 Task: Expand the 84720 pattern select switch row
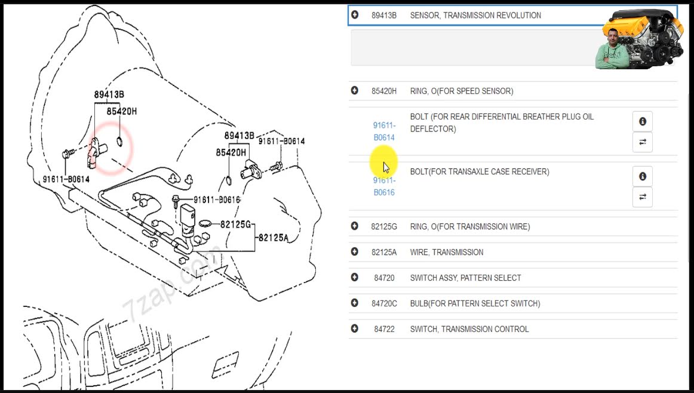tap(355, 277)
